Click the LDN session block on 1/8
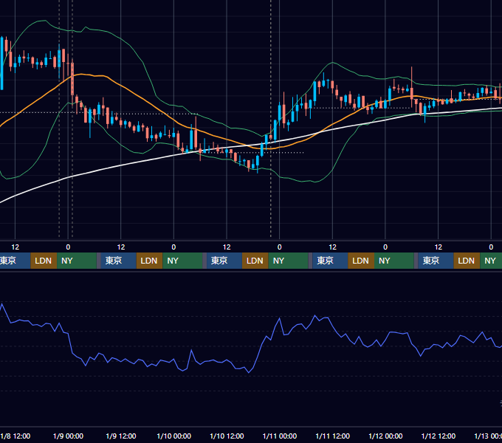Image resolution: width=502 pixels, height=443 pixels. pyautogui.click(x=44, y=261)
